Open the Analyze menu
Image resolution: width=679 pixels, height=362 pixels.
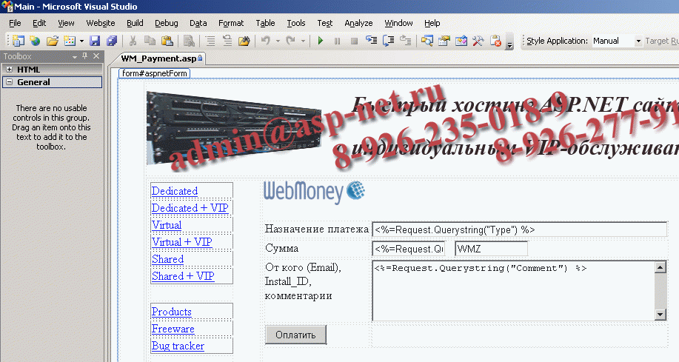[358, 23]
